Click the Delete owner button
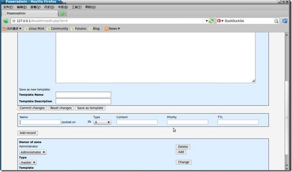The width and height of the screenshot is (292, 172). click(x=183, y=147)
